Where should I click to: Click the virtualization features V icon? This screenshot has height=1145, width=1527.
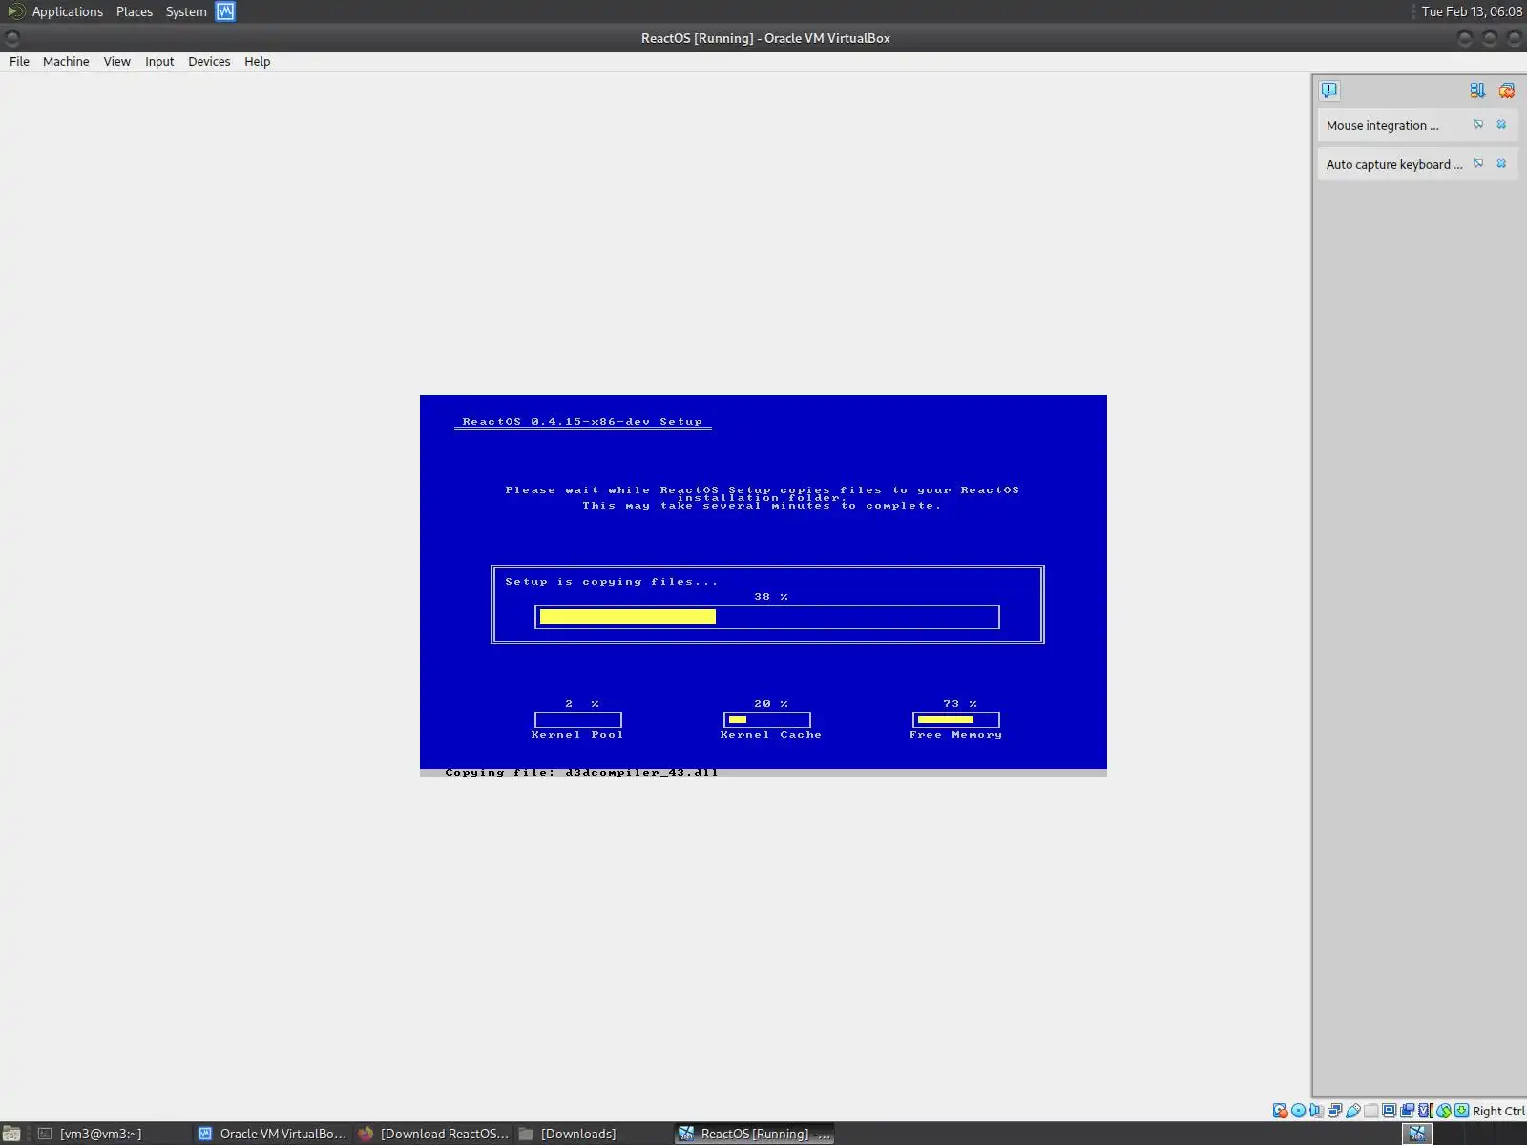coord(1426,1111)
